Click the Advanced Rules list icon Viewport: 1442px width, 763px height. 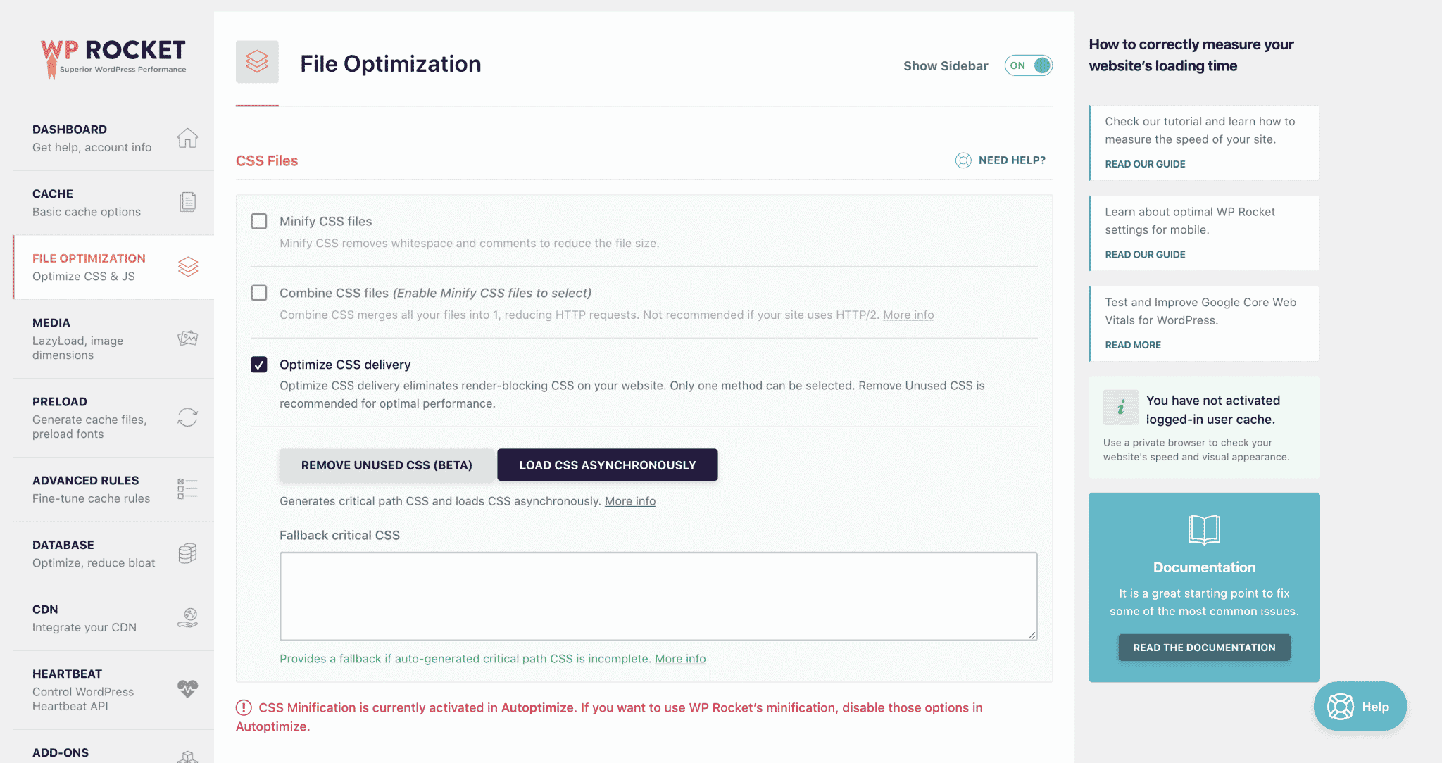(x=188, y=488)
